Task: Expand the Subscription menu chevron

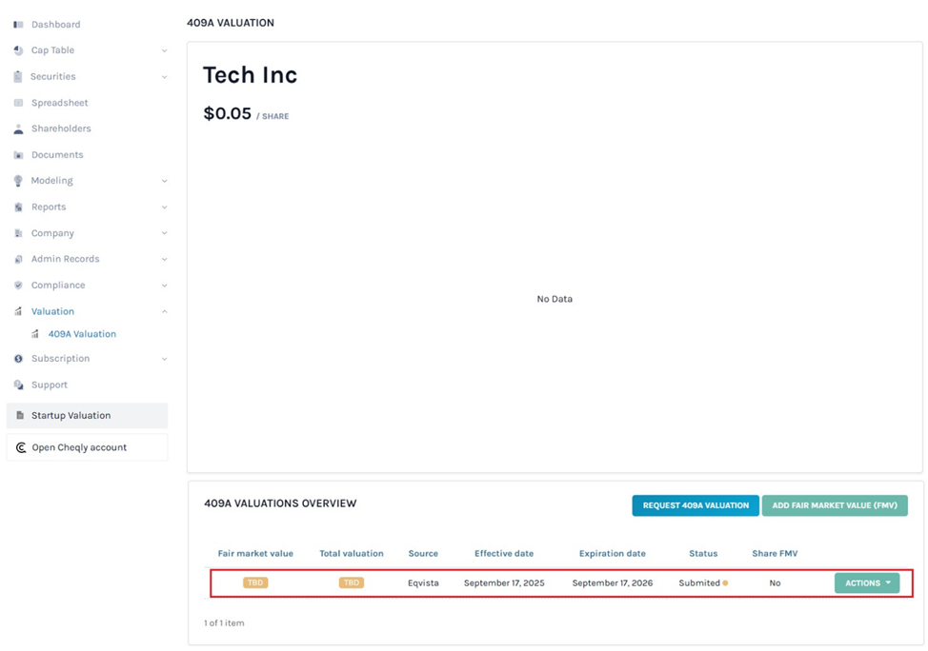Action: tap(164, 360)
